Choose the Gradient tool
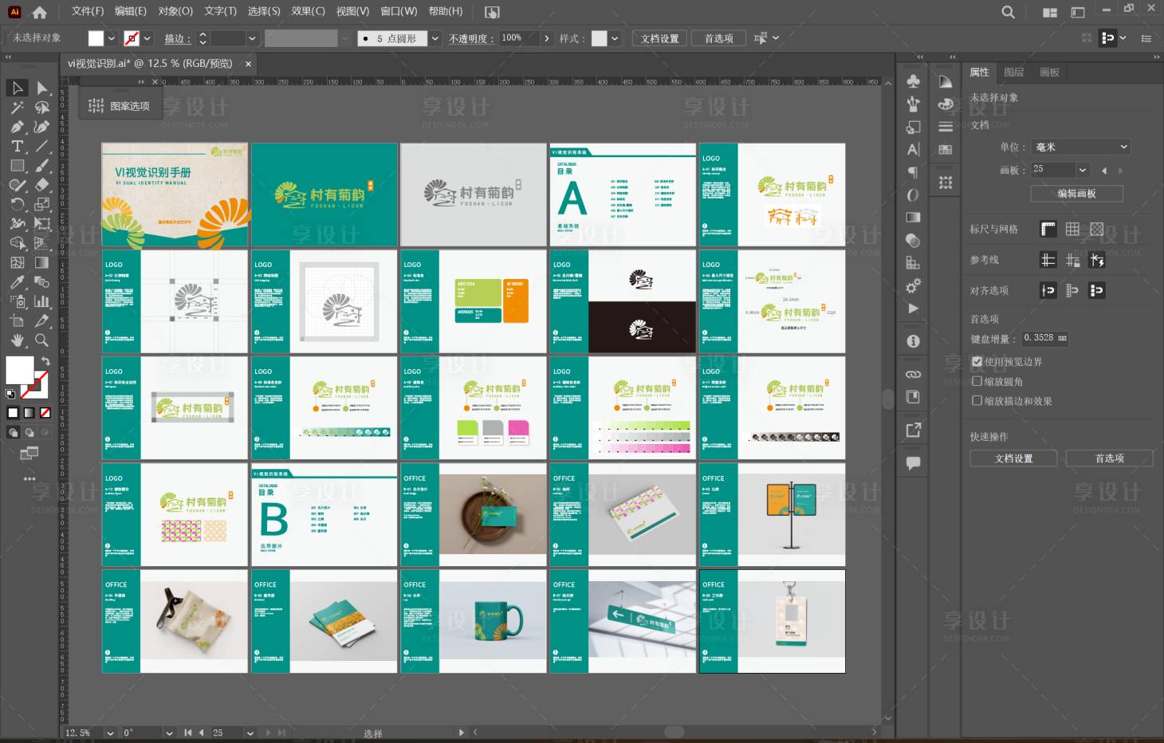This screenshot has width=1164, height=743. 42,262
